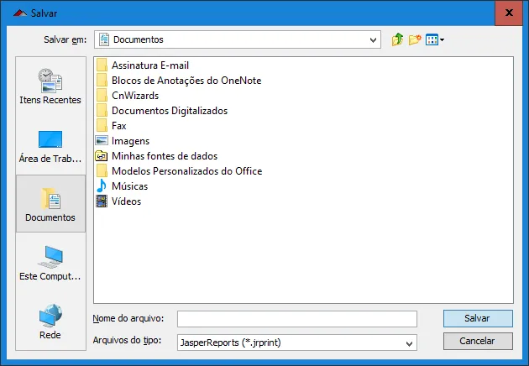The height and width of the screenshot is (366, 529).
Task: Click the Salvar dialog title icon
Action: pyautogui.click(x=20, y=13)
